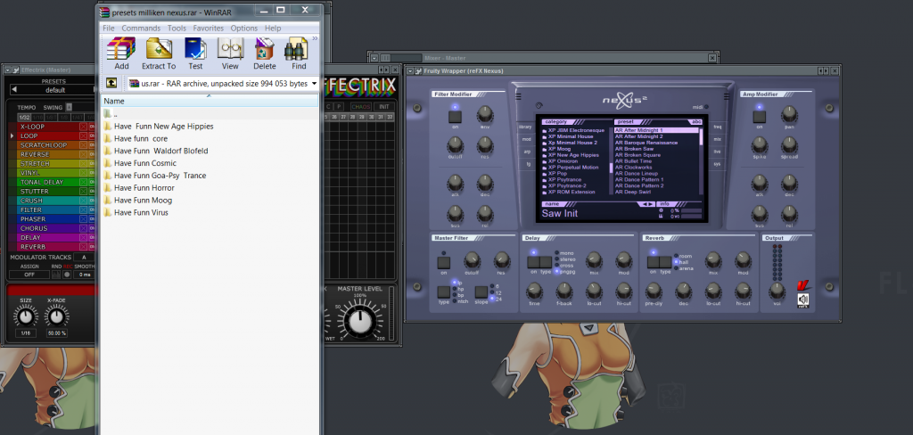Screen dimensions: 913x435
Task: Sort WinRAR file list by Name column
Action: click(x=210, y=101)
